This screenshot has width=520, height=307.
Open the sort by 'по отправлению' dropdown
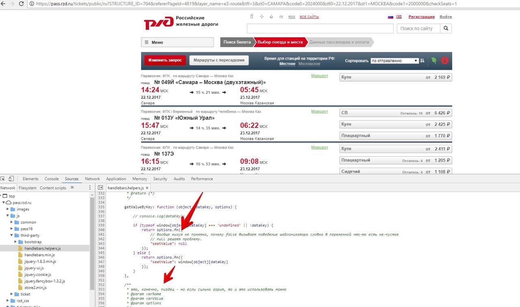(394, 61)
